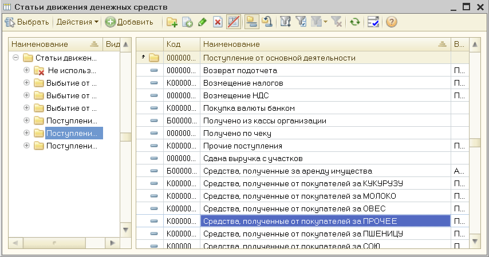
Task: Click the 'Добавить' button
Action: (129, 22)
